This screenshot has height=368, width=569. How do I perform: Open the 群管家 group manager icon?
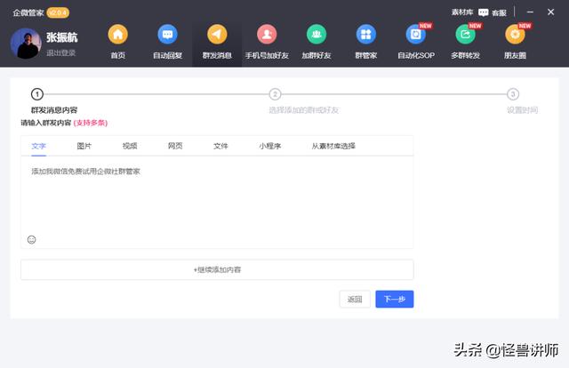tap(366, 35)
